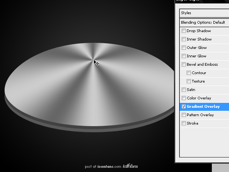Image resolution: width=229 pixels, height=172 pixels.
Task: Check the Pattern Overlay checkbox
Action: click(x=184, y=115)
